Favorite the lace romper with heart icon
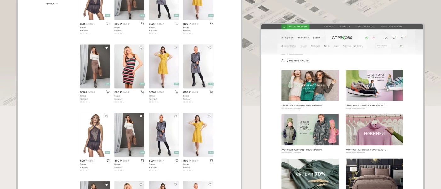The width and height of the screenshot is (441, 189). coord(106,116)
